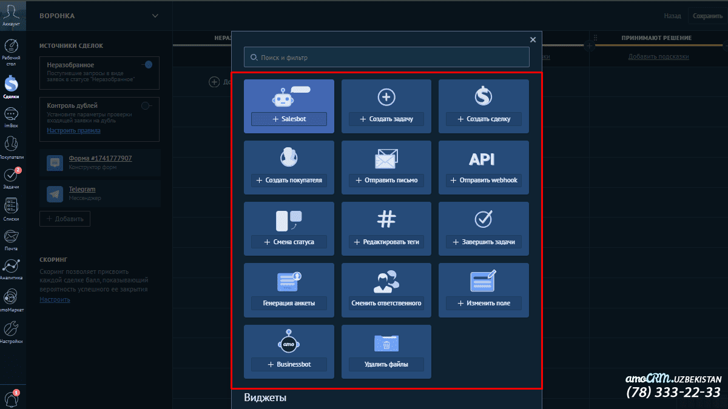The height and width of the screenshot is (409, 728).
Task: Click the Смена статуса card icon
Action: click(289, 220)
